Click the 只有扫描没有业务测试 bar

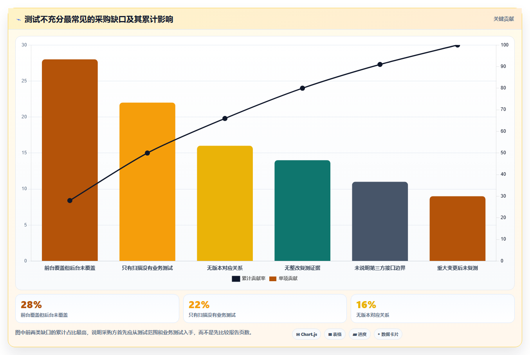tap(147, 182)
